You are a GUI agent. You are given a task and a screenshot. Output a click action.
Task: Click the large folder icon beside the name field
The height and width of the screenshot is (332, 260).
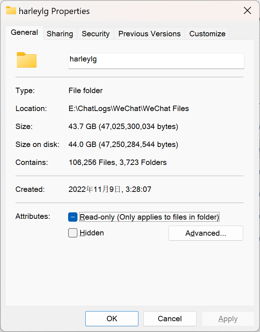coord(27,60)
